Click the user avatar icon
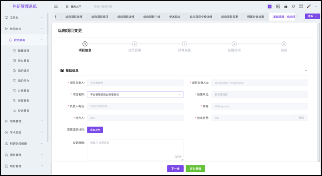Screen dimensions: 322x176 [x=309, y=6]
